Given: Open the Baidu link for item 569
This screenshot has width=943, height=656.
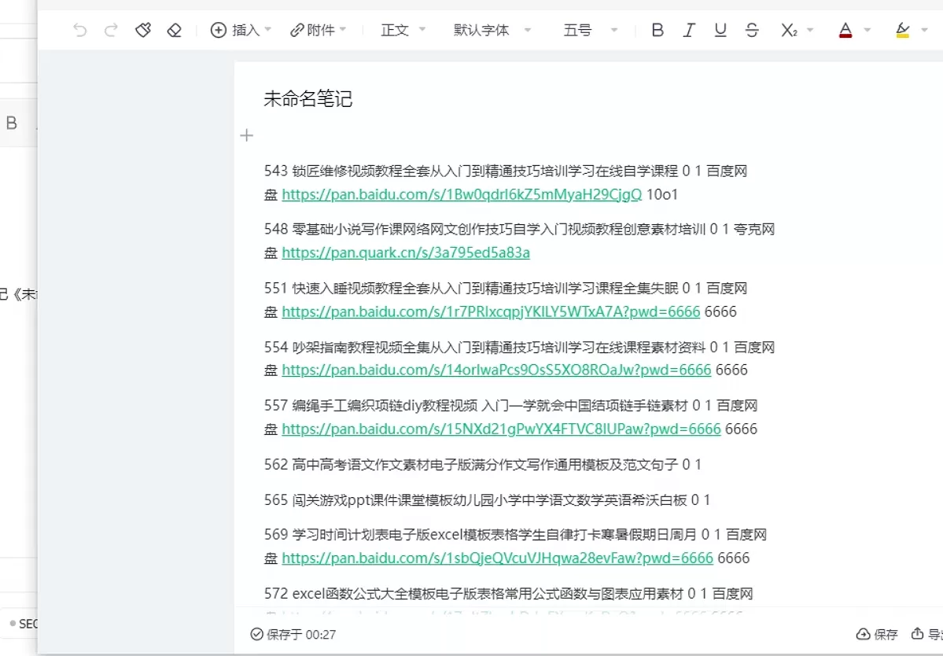Looking at the screenshot, I should [x=497, y=558].
